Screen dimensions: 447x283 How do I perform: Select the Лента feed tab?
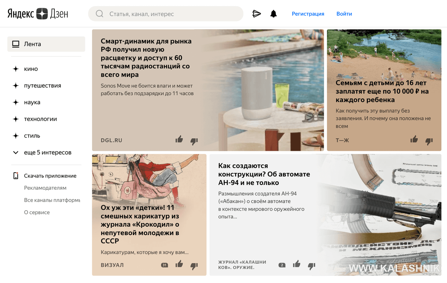coord(46,44)
